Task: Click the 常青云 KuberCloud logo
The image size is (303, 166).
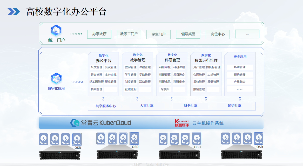Action: click(x=100, y=122)
